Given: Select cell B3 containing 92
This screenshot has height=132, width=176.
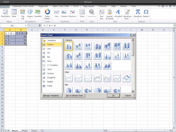Looking at the screenshot, I should tap(21, 40).
